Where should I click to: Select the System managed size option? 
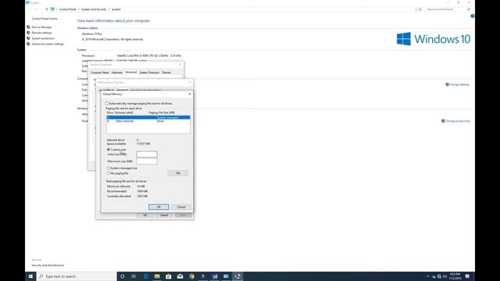(109, 168)
